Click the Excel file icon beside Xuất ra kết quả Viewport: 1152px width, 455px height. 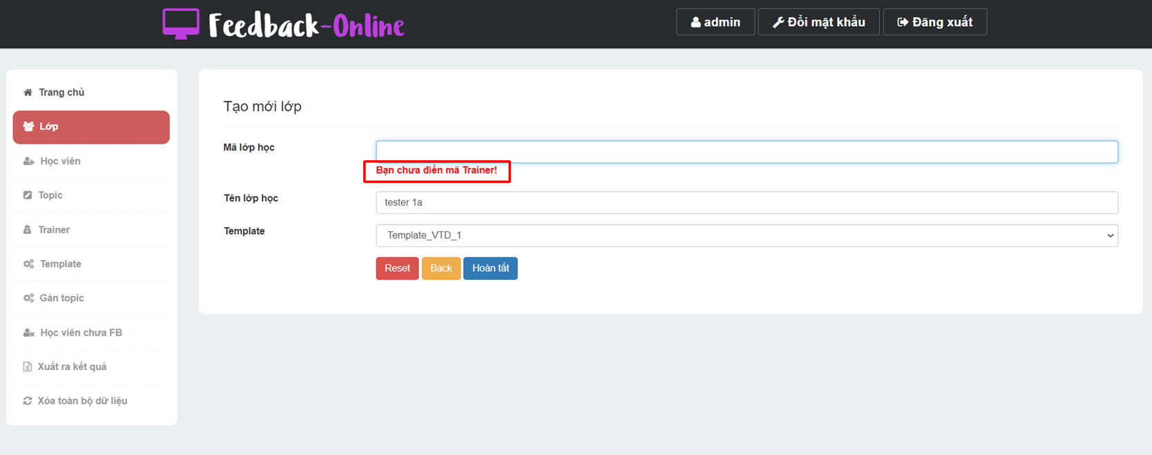tap(28, 367)
